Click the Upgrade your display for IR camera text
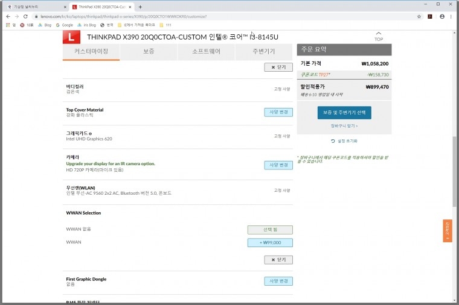 pyautogui.click(x=111, y=164)
